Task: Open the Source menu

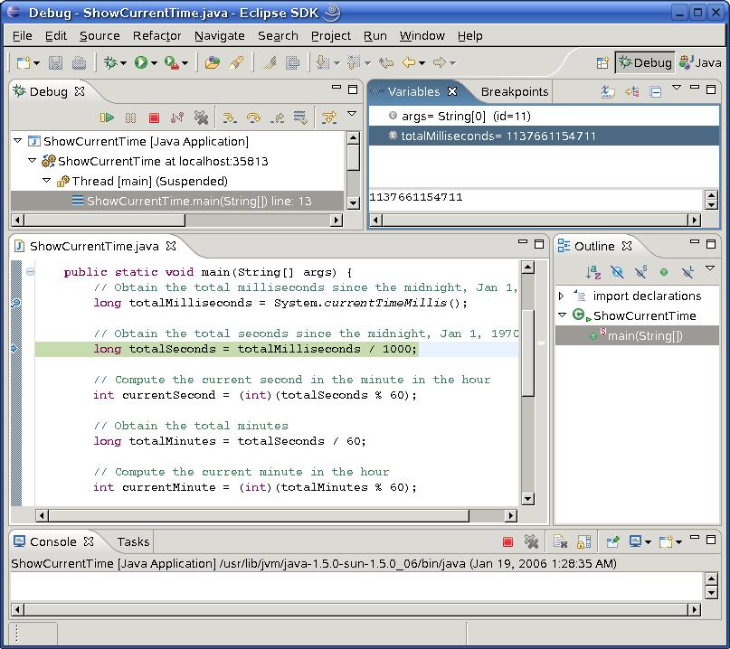Action: pos(100,36)
